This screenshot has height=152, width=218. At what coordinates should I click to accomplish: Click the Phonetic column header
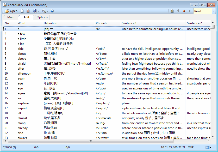pos(107,23)
